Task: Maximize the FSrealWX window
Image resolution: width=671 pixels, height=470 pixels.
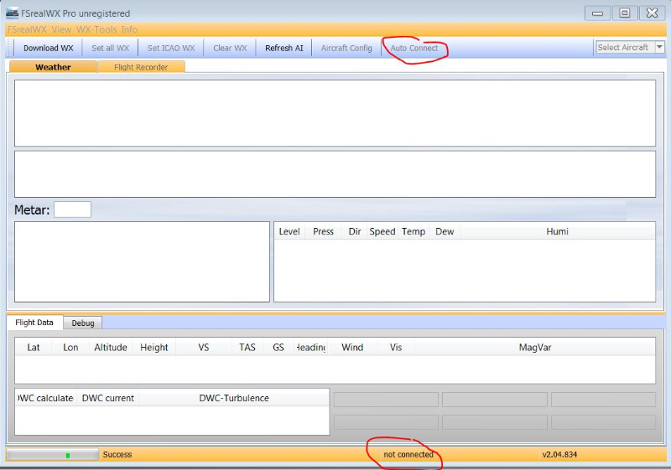Action: [x=624, y=13]
